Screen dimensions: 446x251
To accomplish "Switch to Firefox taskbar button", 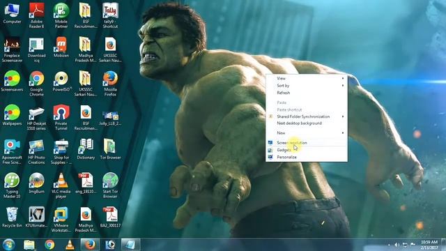I will coord(90,245).
